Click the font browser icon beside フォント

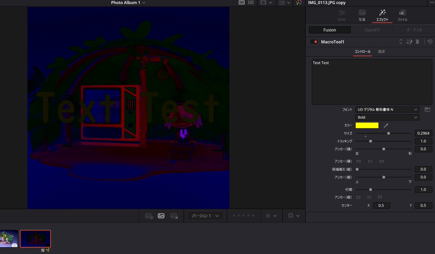pos(427,109)
